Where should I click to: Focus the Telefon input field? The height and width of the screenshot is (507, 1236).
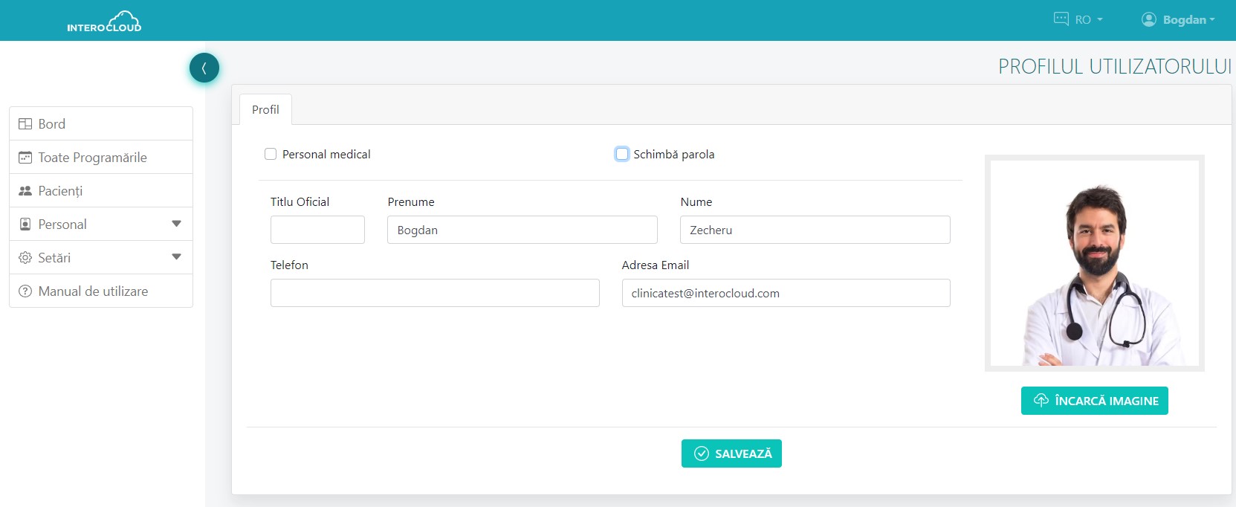(435, 293)
